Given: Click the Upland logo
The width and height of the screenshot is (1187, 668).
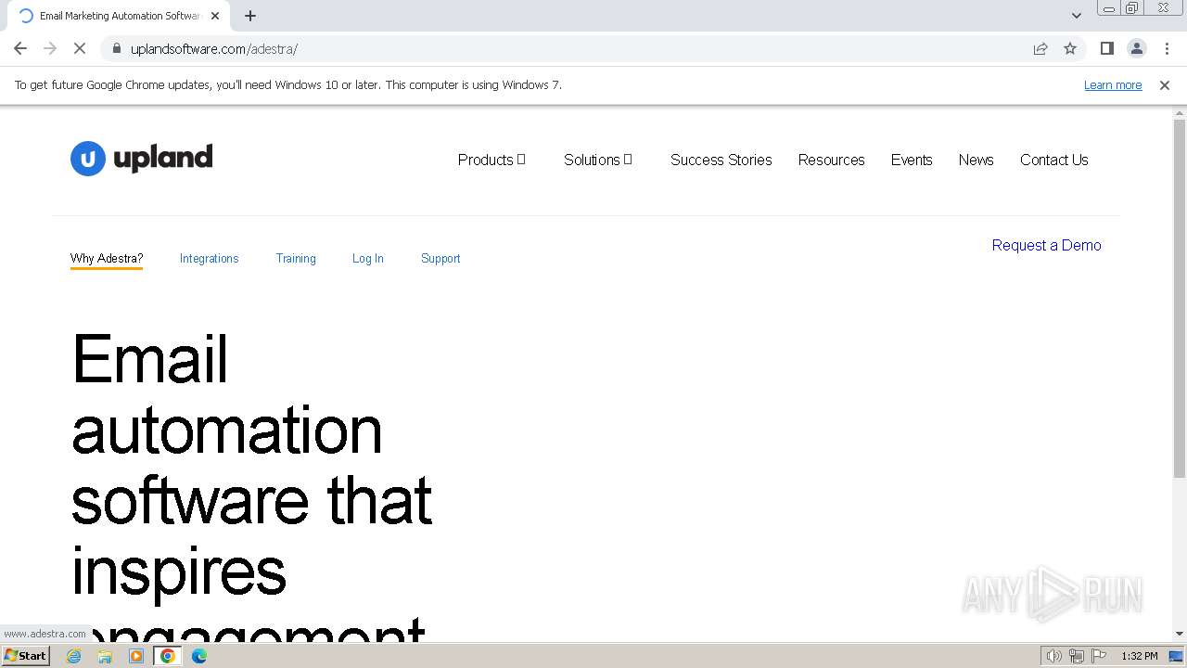Looking at the screenshot, I should [x=142, y=159].
